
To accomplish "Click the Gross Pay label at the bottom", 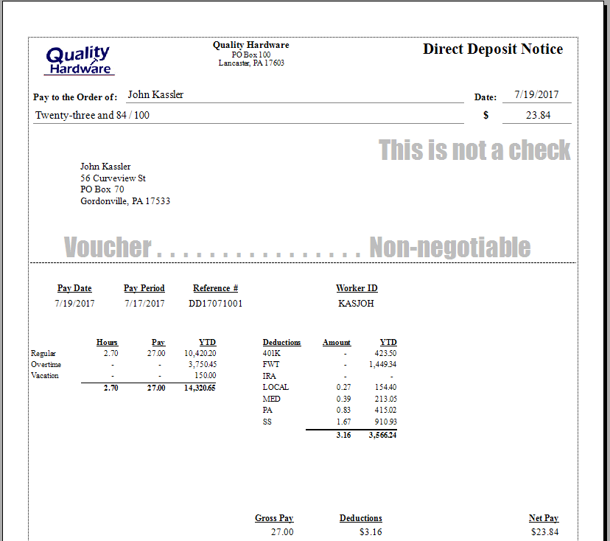I will (x=274, y=518).
